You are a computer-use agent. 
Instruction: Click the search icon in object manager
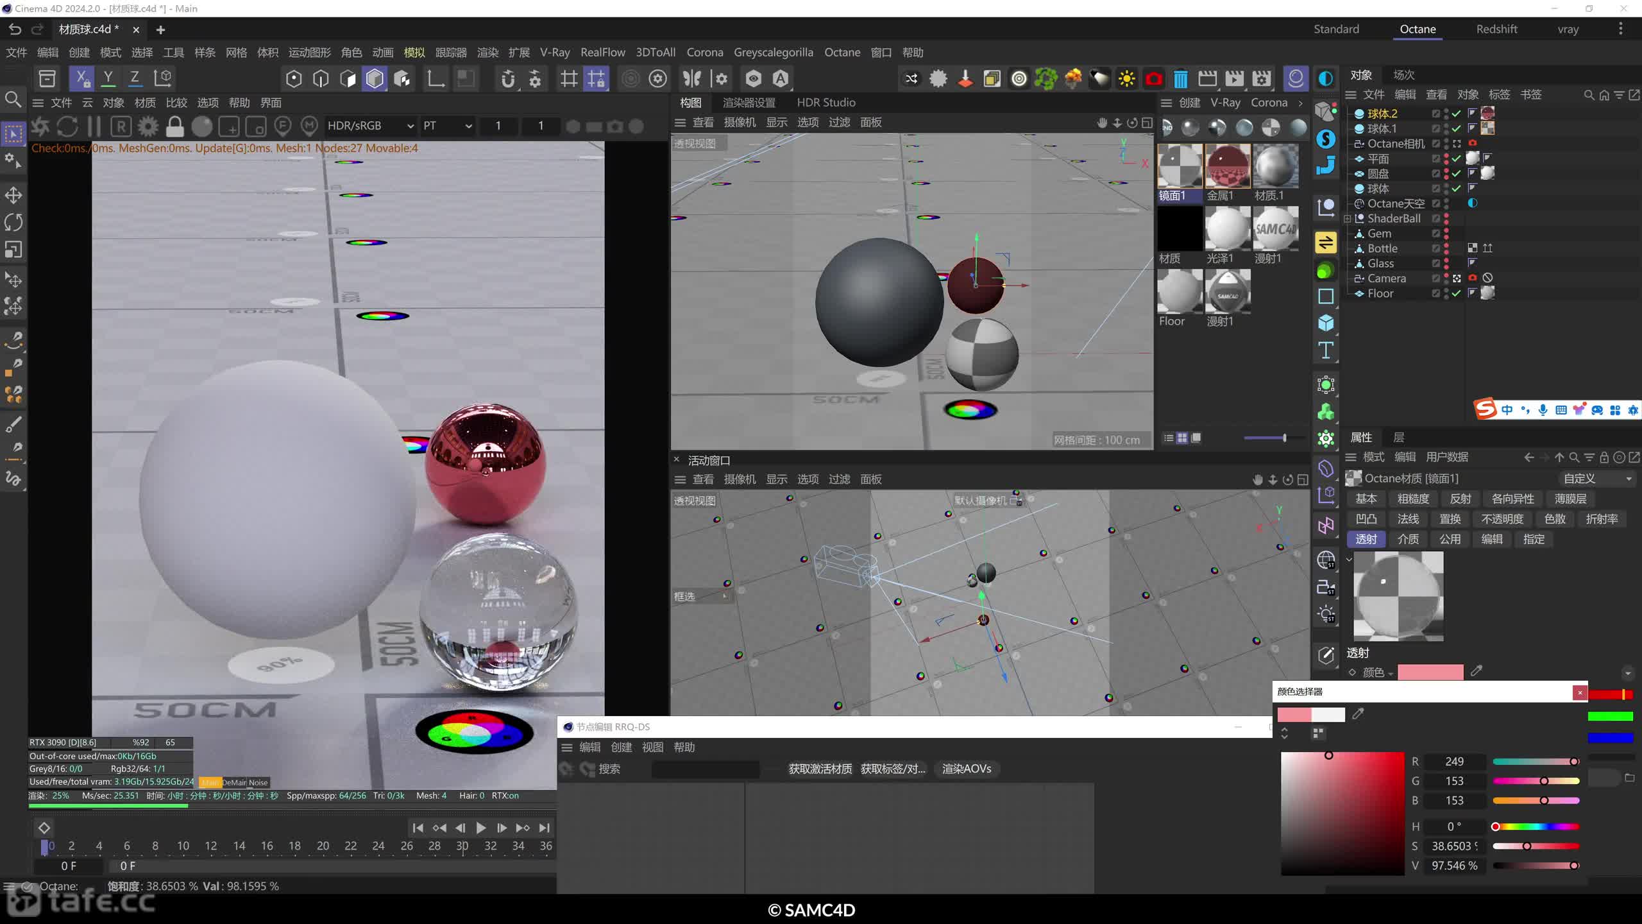tap(1589, 95)
